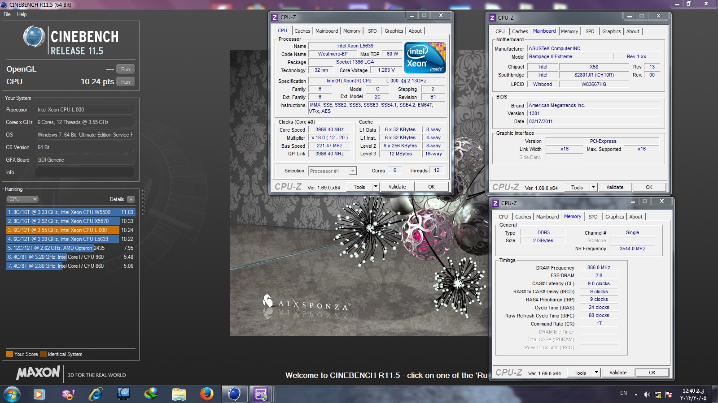Click the Cinebench title bar app icon
718x403 pixels.
(x=4, y=4)
